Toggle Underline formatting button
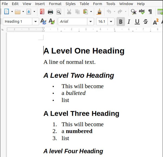 tap(137, 22)
